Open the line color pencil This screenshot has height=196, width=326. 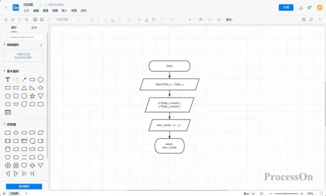(146, 19)
